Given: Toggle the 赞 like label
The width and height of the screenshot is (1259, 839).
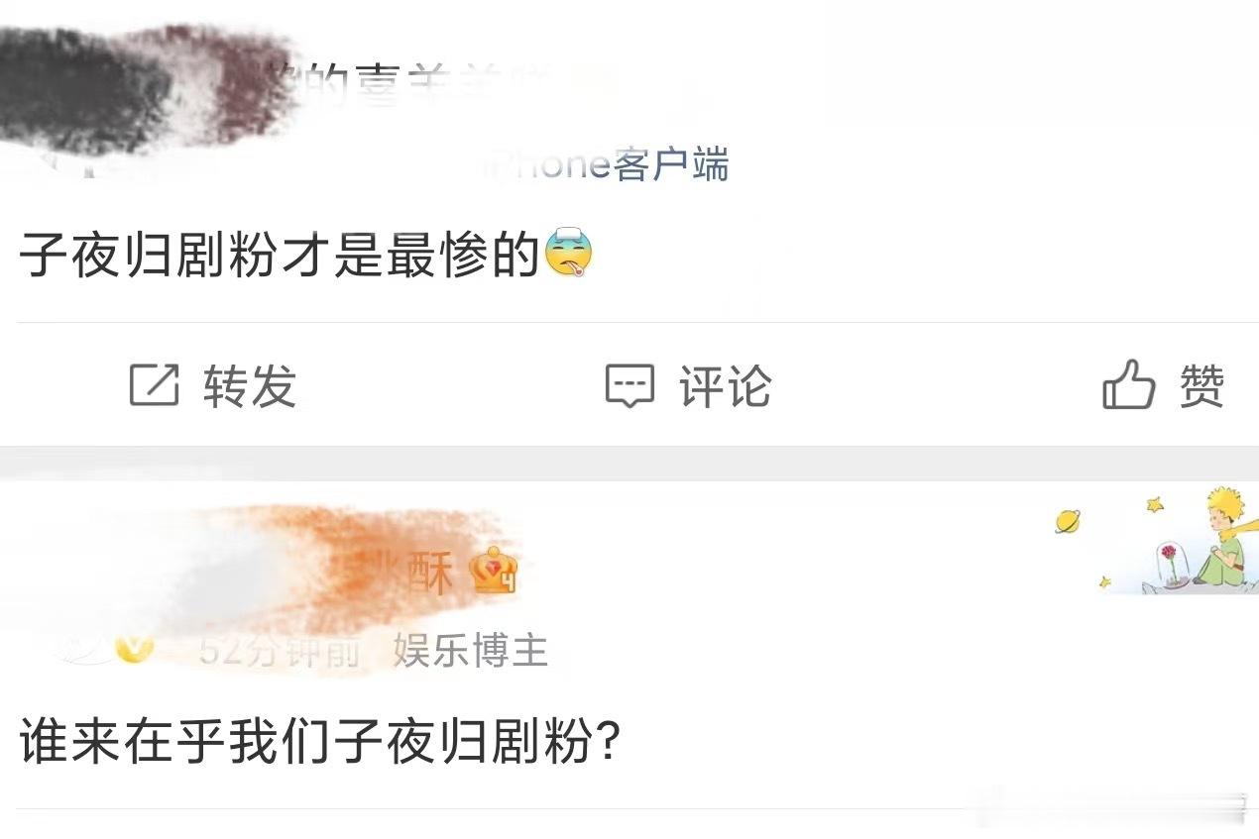Looking at the screenshot, I should 1202,385.
